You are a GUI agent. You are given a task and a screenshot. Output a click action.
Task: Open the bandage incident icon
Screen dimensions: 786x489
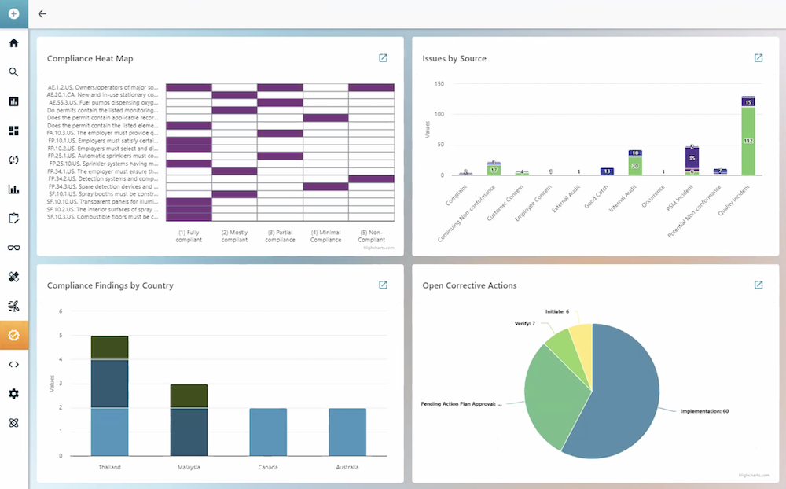pyautogui.click(x=13, y=277)
